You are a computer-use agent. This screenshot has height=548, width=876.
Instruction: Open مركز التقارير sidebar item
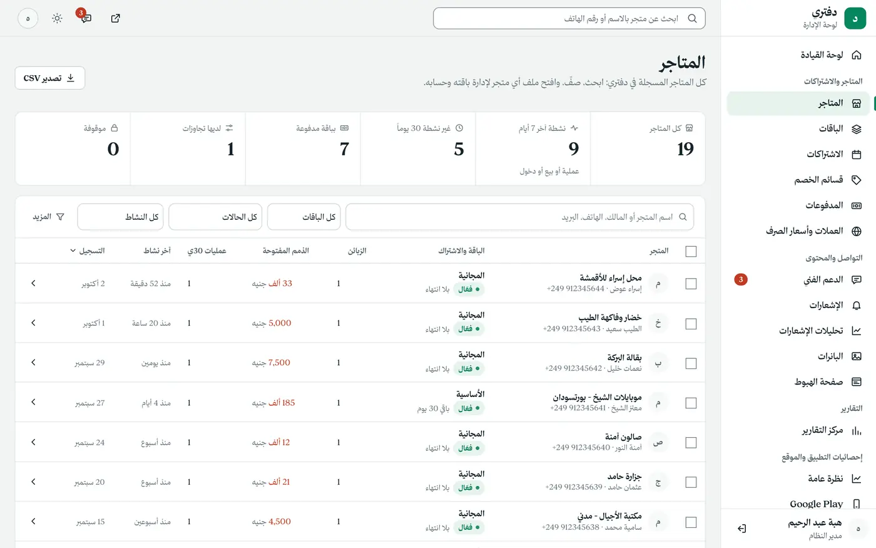point(798,430)
